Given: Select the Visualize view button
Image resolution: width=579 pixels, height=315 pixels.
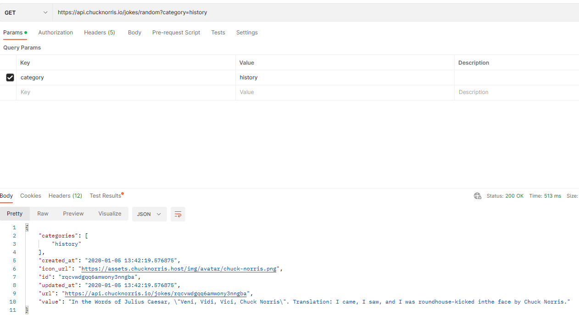Looking at the screenshot, I should click(110, 214).
